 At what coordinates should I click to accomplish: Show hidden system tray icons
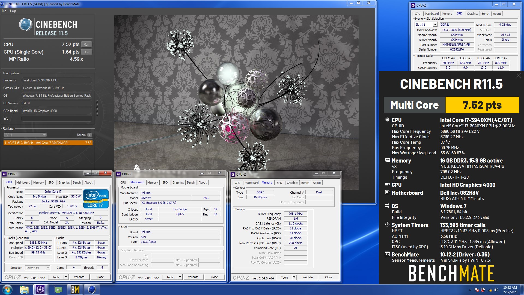470,290
